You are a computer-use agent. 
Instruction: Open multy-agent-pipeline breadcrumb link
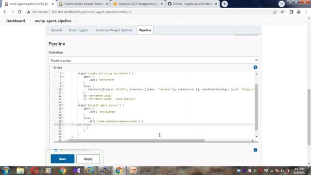(x=53, y=21)
